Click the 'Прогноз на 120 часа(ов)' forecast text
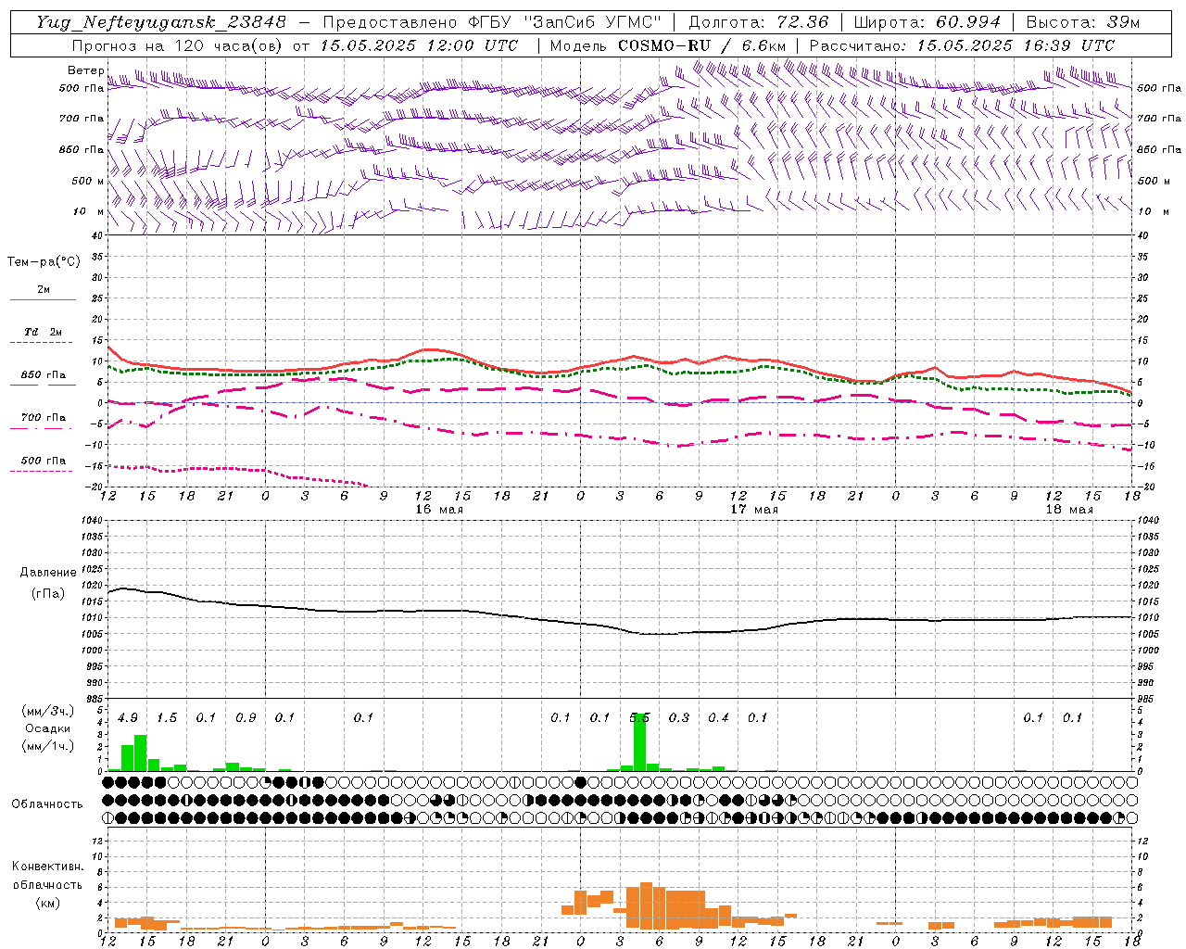The width and height of the screenshot is (1186, 949). (x=177, y=45)
